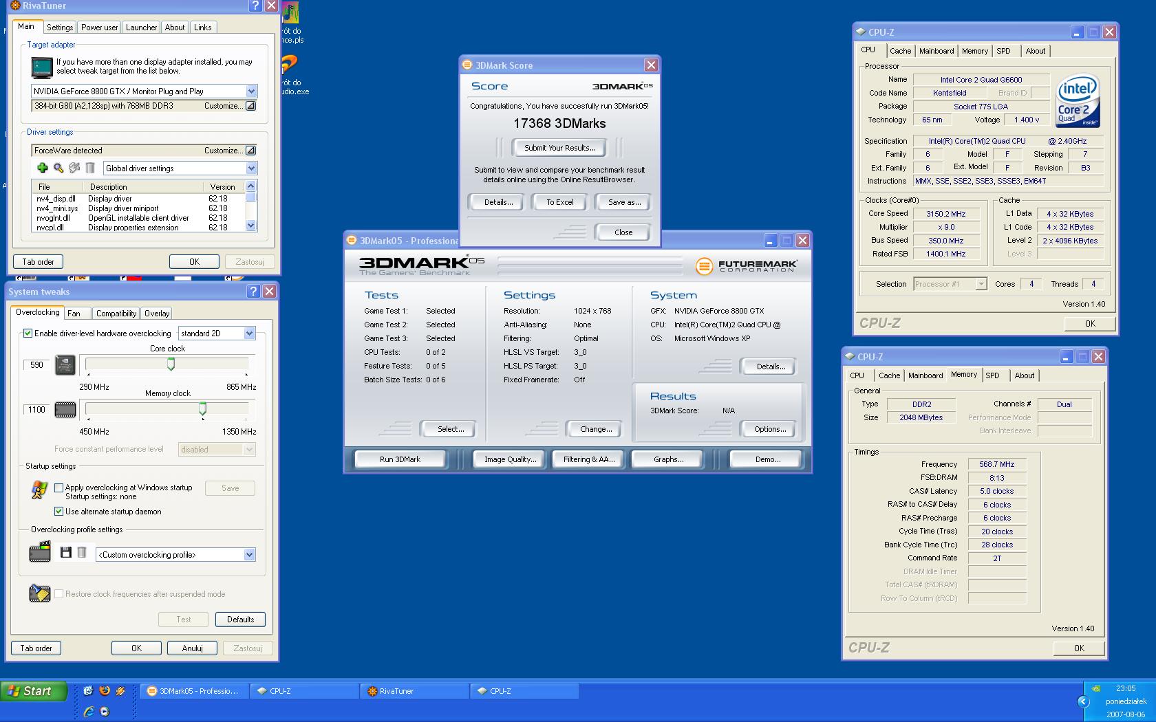Click the Filtering & AA button
Viewport: 1156px width, 722px height.
coord(589,459)
